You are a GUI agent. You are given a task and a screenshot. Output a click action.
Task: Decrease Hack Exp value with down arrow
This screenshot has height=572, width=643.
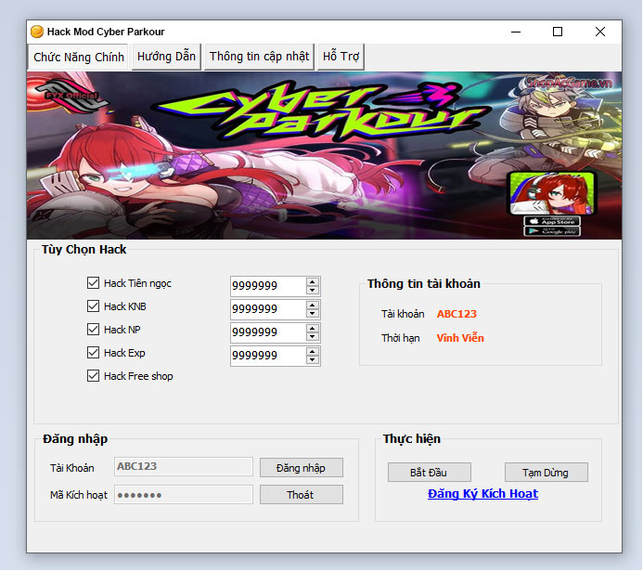[x=313, y=360]
